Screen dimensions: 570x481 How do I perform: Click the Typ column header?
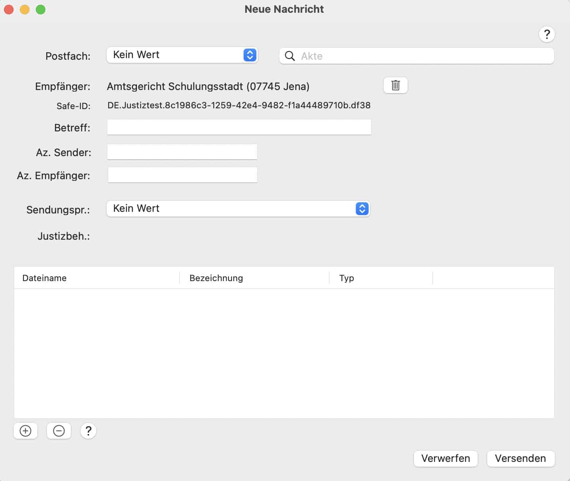381,278
